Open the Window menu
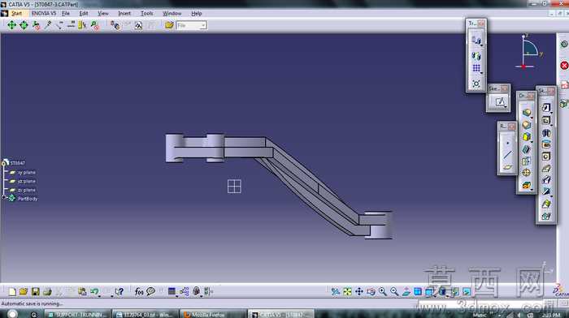The image size is (569, 318). click(x=172, y=14)
